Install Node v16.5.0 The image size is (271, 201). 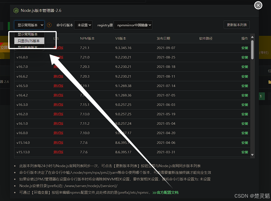(x=244, y=86)
